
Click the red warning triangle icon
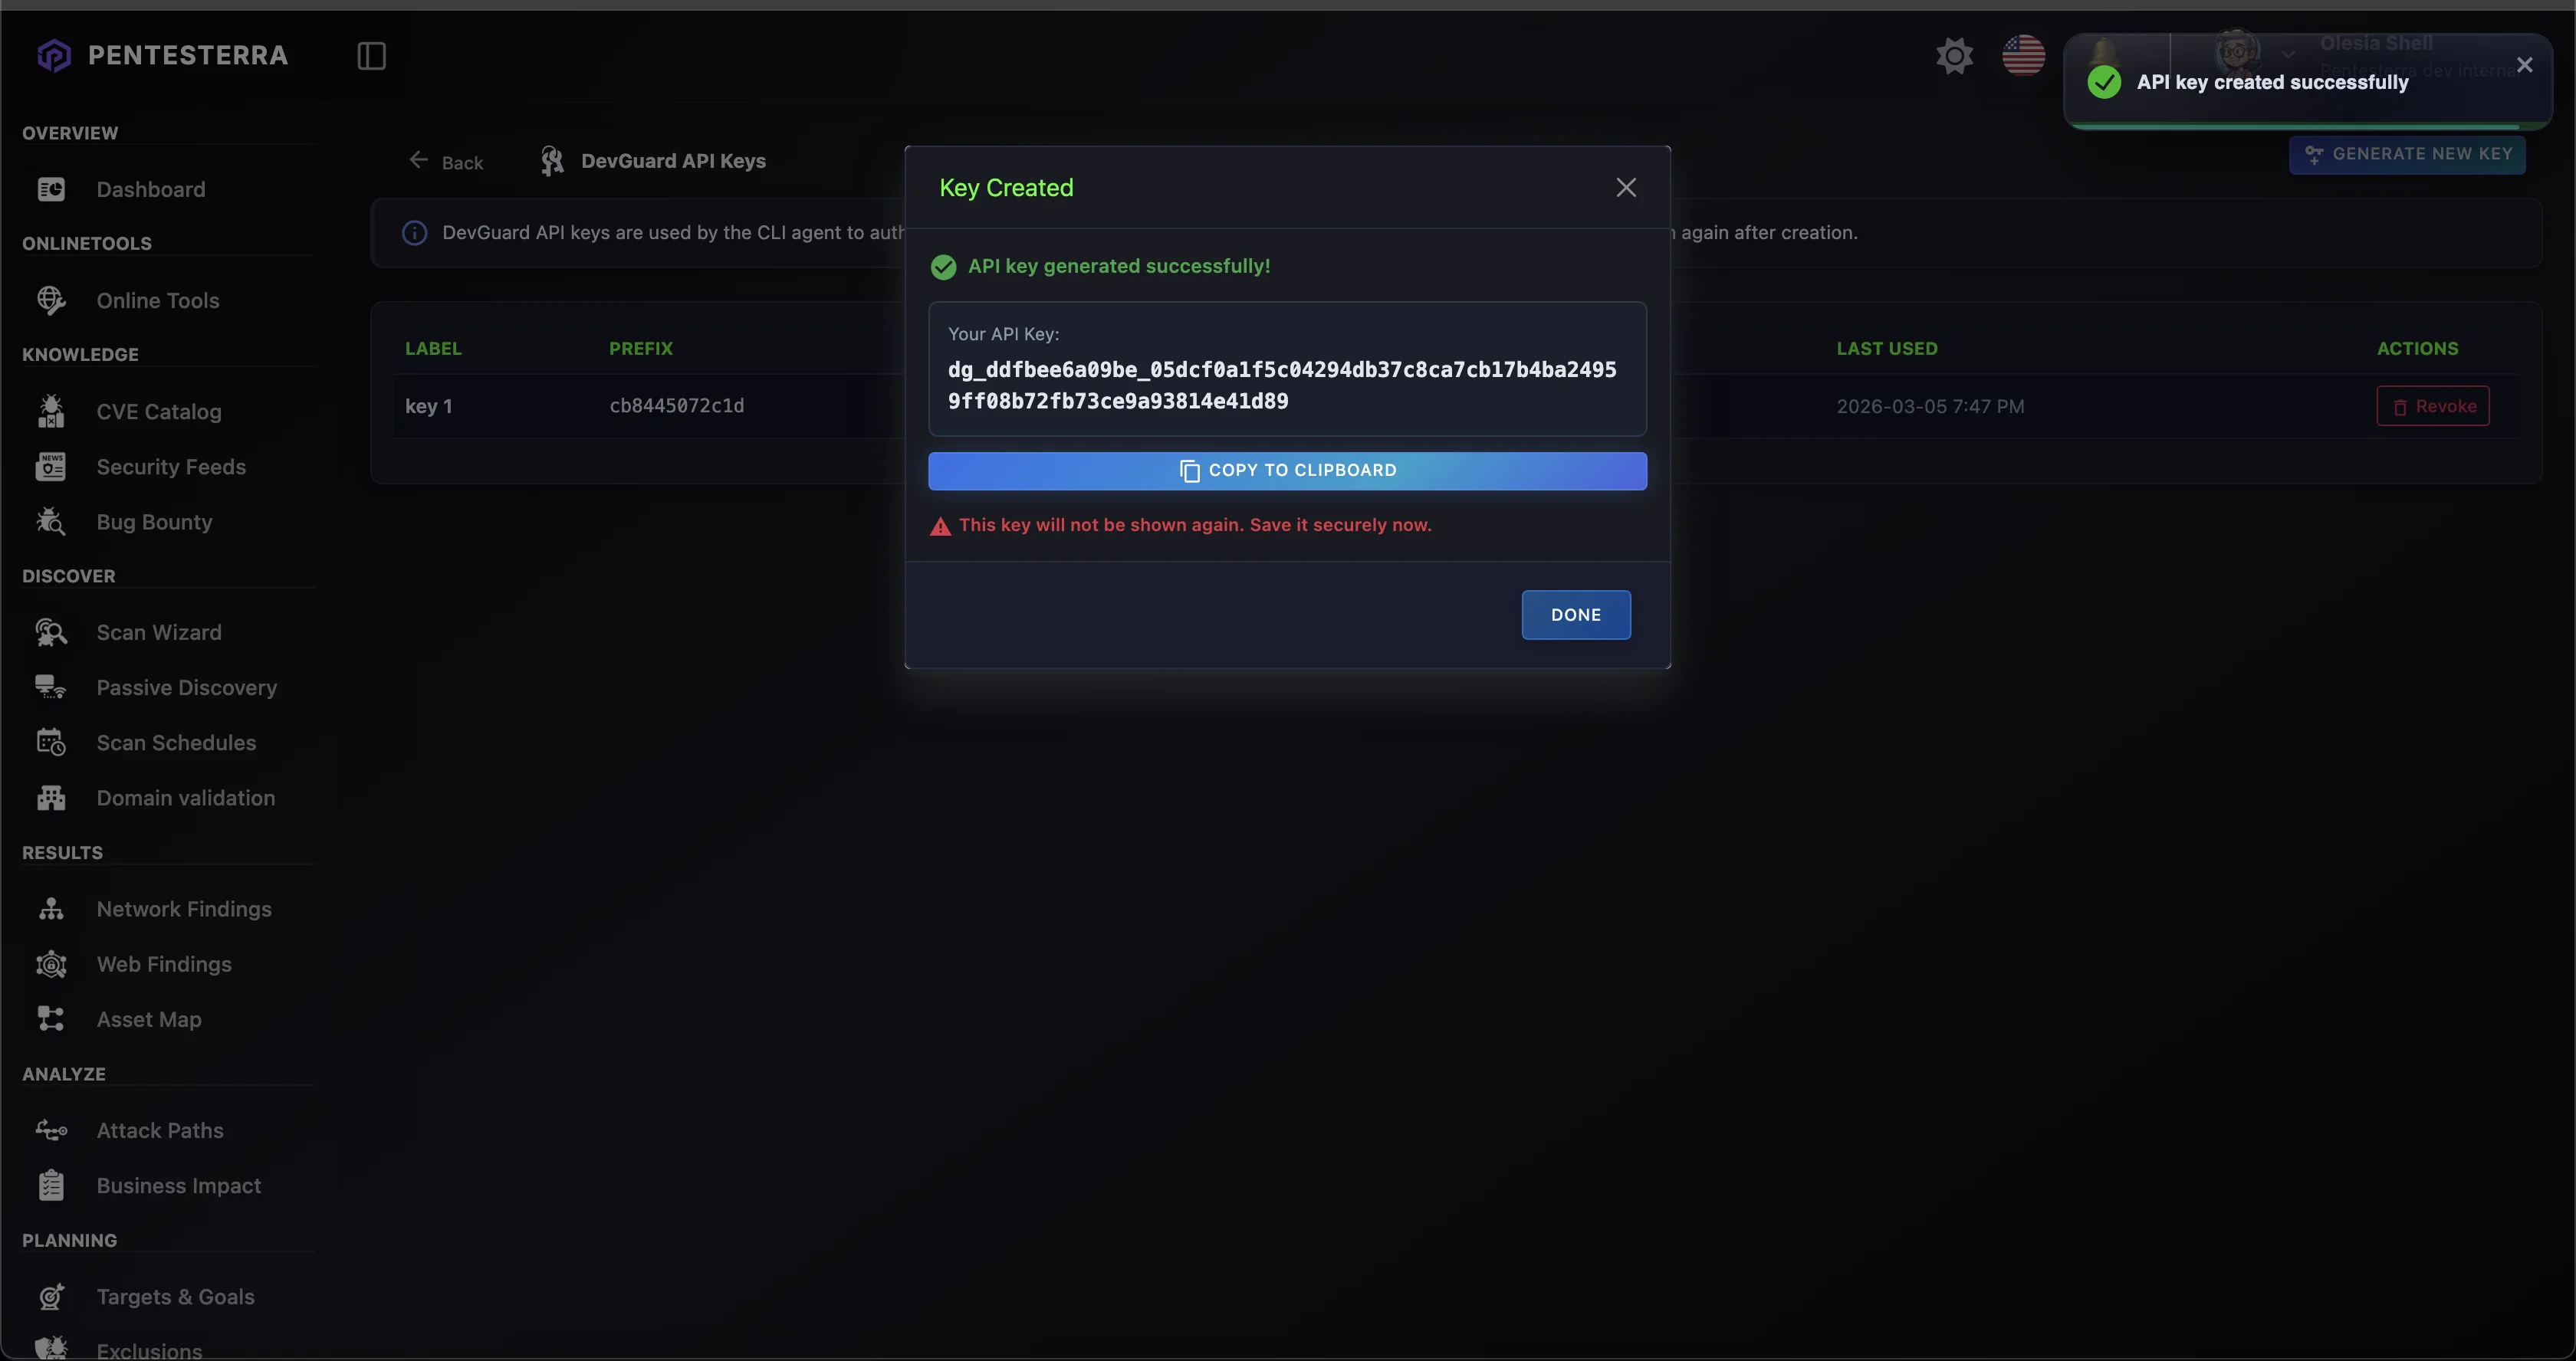940,526
